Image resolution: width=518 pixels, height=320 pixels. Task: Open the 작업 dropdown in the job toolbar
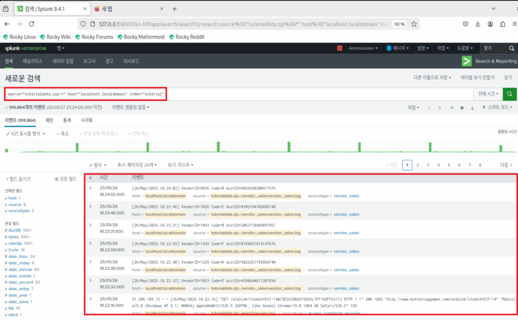(x=413, y=107)
